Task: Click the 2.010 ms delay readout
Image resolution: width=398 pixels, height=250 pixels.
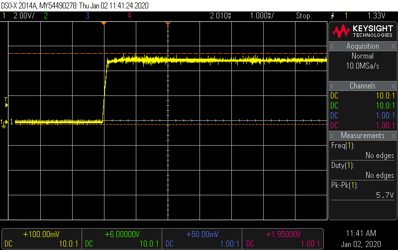Action: point(220,16)
